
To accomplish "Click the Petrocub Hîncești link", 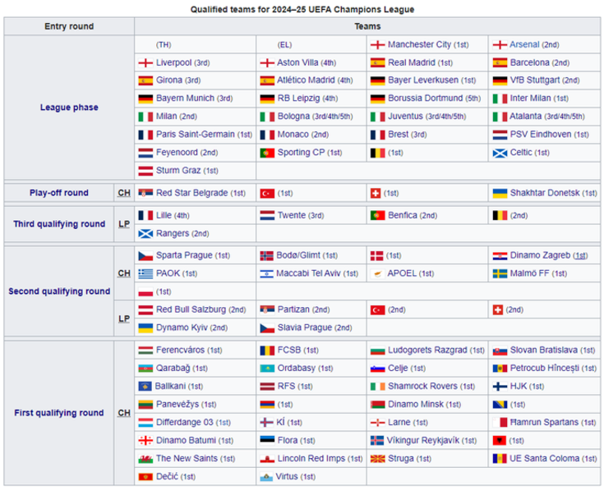I will pyautogui.click(x=544, y=368).
